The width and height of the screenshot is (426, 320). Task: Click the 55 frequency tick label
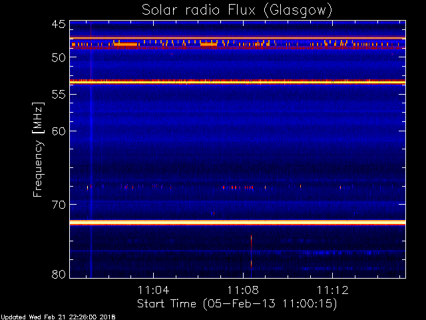tap(59, 95)
